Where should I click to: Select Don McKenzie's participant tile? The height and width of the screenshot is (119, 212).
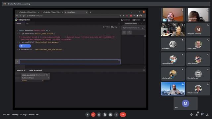(x=198, y=74)
